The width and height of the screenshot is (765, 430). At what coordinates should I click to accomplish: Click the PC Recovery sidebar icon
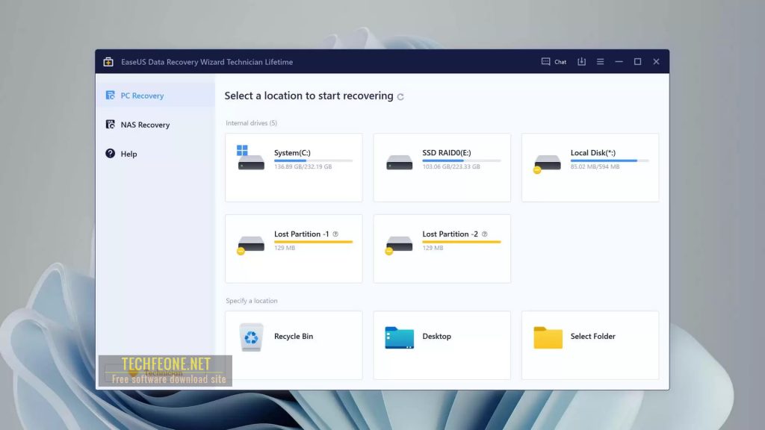pyautogui.click(x=111, y=96)
